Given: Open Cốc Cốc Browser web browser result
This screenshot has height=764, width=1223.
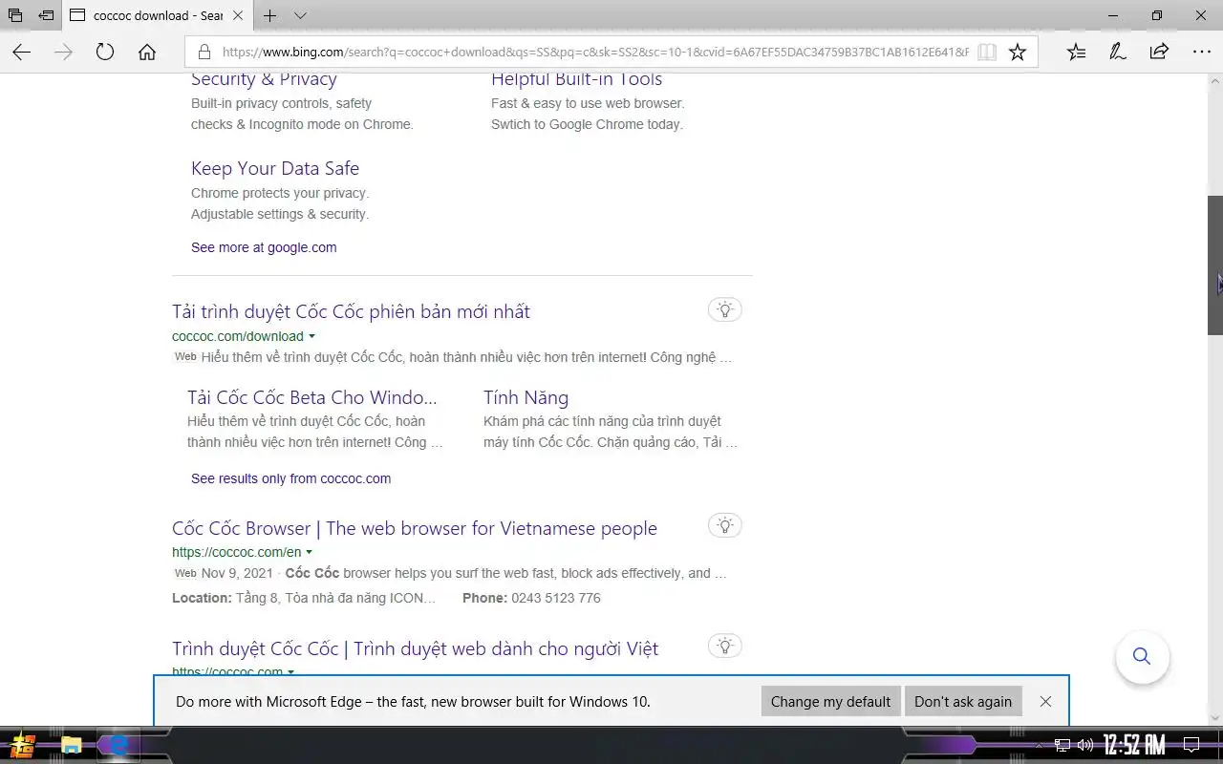Looking at the screenshot, I should click(415, 528).
